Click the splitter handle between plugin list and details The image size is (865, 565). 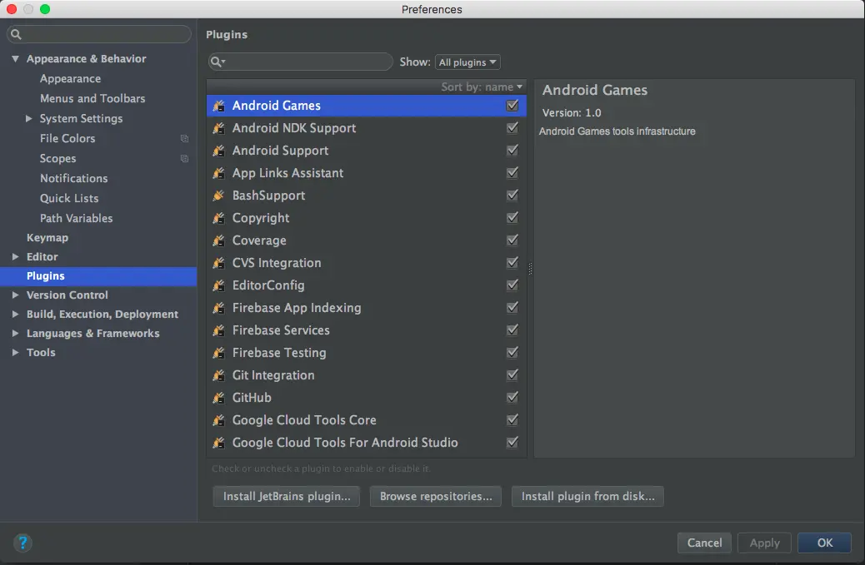point(530,269)
